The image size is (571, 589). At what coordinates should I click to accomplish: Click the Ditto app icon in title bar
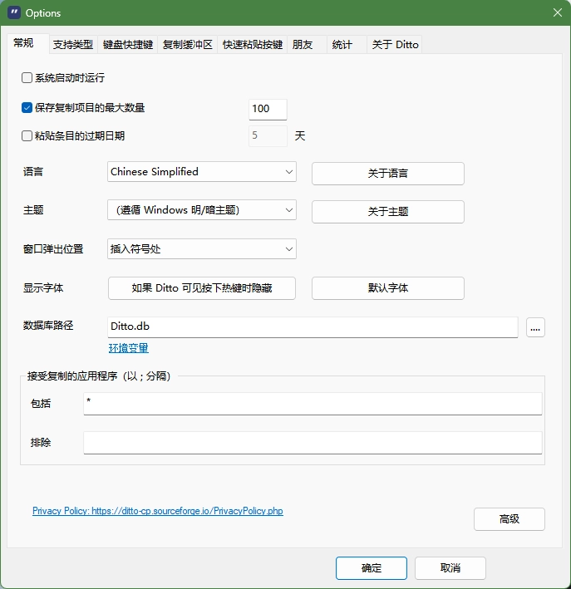(14, 13)
